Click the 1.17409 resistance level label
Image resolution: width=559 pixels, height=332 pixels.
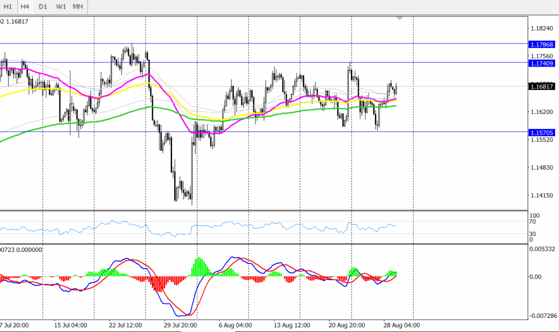pyautogui.click(x=542, y=63)
